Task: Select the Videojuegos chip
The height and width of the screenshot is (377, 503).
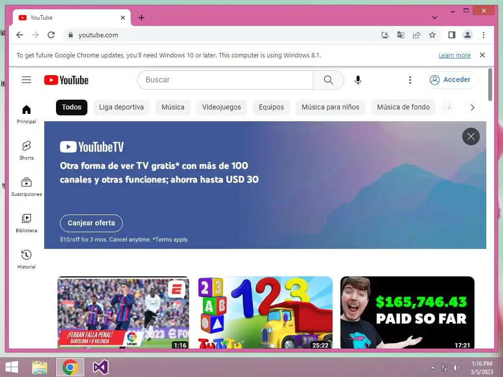Action: pyautogui.click(x=222, y=107)
